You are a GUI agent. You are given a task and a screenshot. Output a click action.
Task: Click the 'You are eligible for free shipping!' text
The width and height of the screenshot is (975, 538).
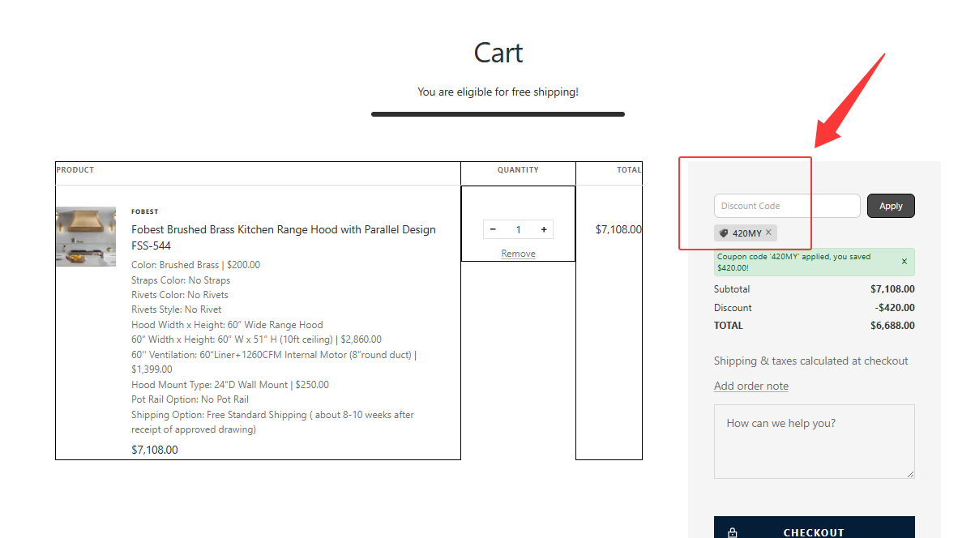[498, 92]
